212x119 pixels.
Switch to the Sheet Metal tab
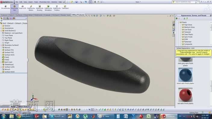(x=28, y=15)
